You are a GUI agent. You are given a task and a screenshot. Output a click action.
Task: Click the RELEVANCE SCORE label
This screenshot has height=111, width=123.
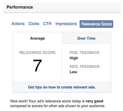(x=37, y=53)
